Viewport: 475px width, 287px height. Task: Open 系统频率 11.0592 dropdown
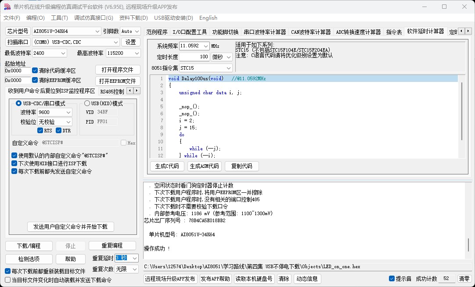pyautogui.click(x=194, y=46)
